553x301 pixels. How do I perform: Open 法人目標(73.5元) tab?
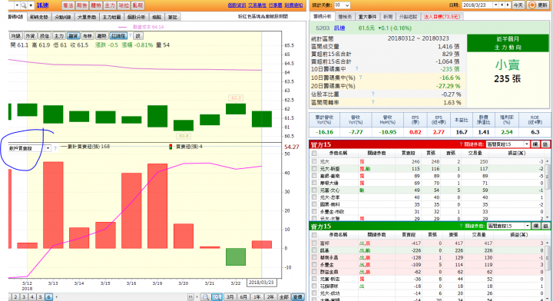point(442,17)
